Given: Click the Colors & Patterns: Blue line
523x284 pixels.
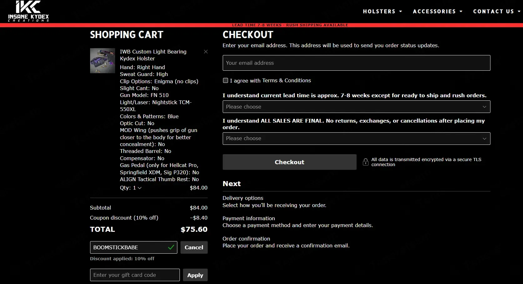Looking at the screenshot, I should pos(149,116).
